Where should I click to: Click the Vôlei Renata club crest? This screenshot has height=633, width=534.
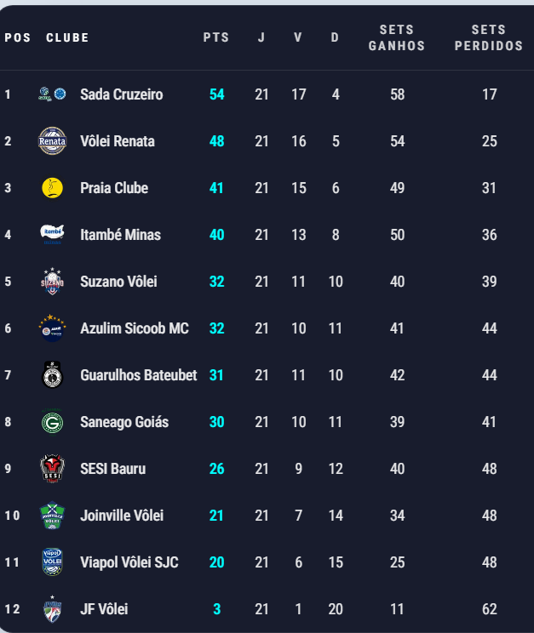[x=52, y=141]
